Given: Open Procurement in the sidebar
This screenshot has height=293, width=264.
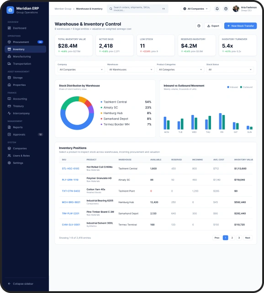Looking at the screenshot, I should point(25,42).
